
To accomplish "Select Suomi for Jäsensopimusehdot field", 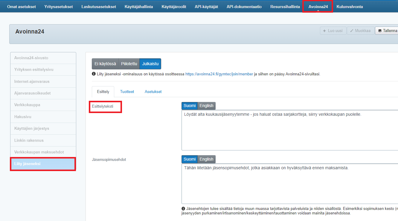I will tap(190, 159).
